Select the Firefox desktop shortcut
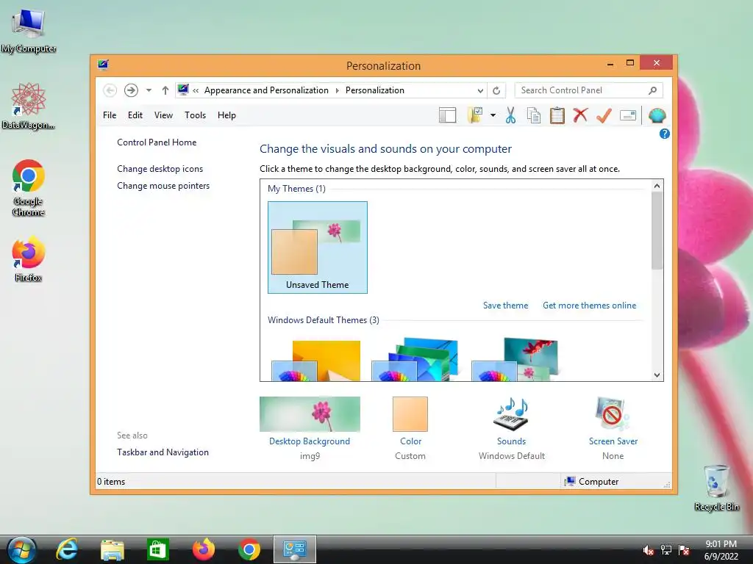Viewport: 753px width, 564px height. pyautogui.click(x=29, y=259)
